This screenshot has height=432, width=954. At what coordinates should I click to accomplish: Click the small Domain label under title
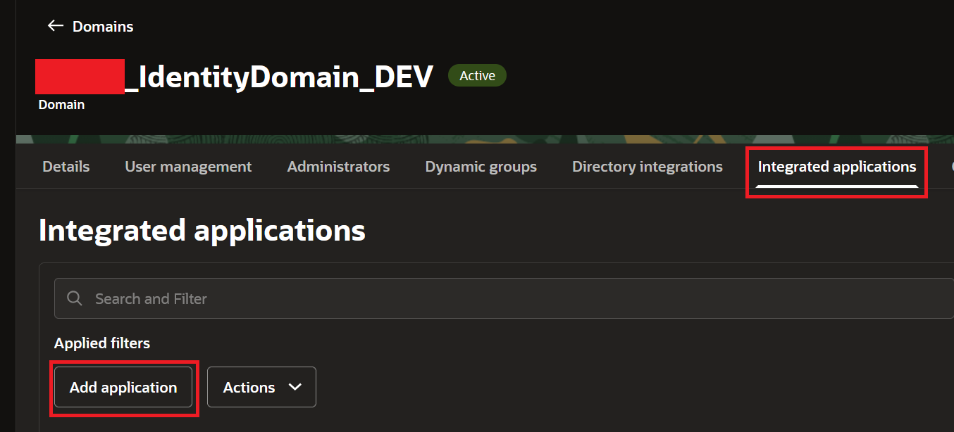pyautogui.click(x=61, y=105)
